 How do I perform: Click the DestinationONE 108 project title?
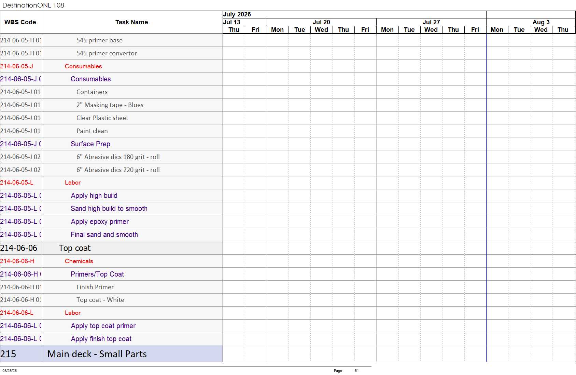tap(33, 5)
